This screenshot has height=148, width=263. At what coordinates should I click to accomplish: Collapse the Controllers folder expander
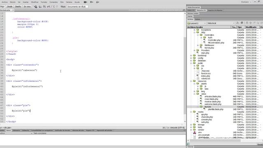(x=198, y=35)
